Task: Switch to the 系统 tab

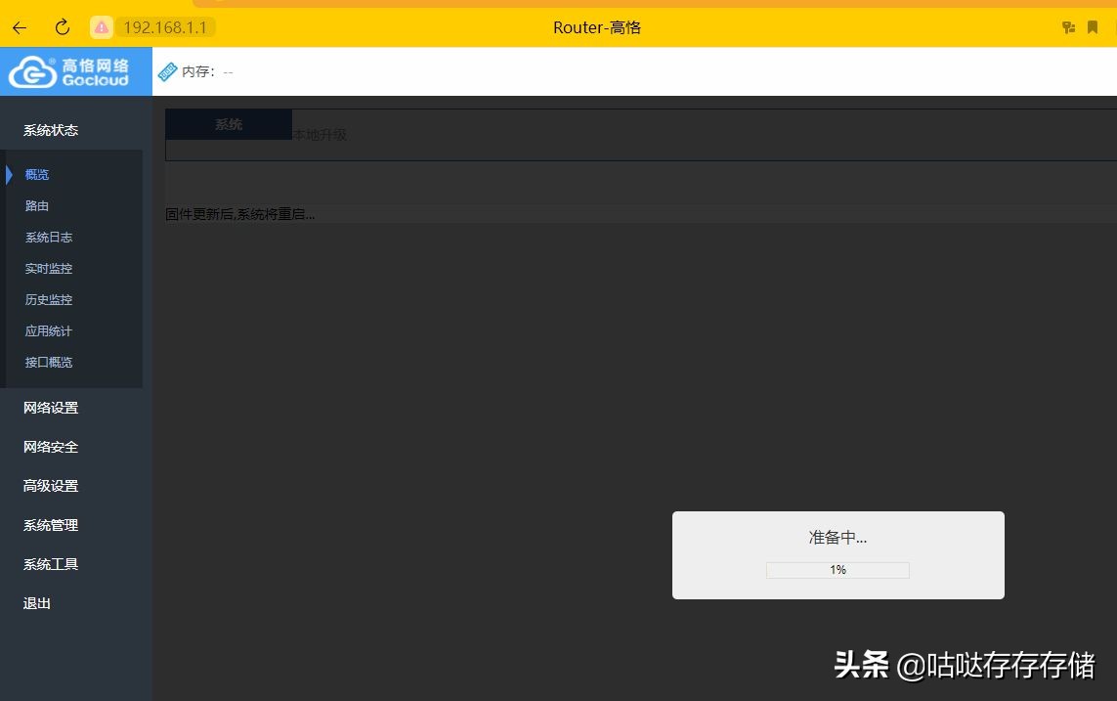Action: (228, 124)
